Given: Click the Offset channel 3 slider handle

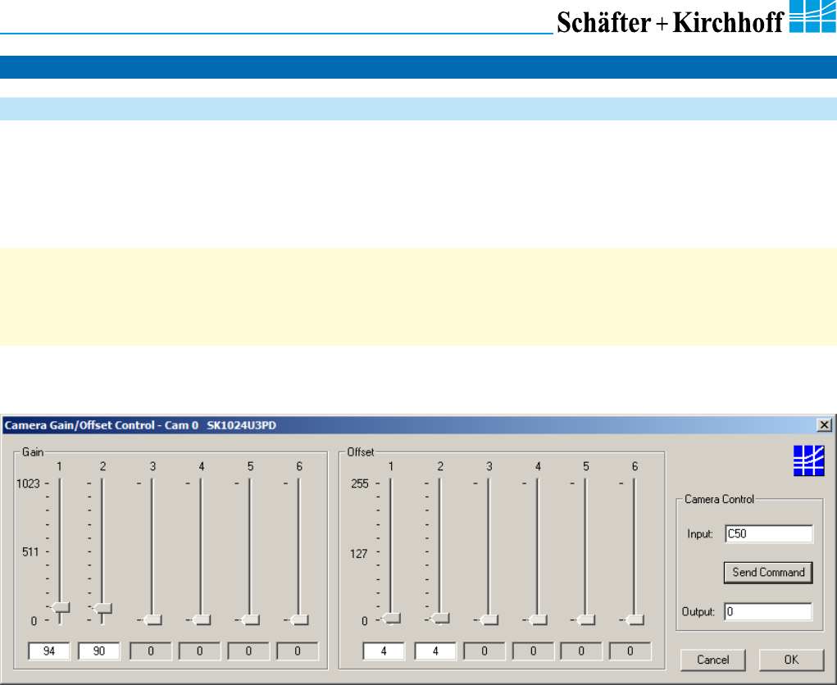Looking at the screenshot, I should pyautogui.click(x=488, y=620).
